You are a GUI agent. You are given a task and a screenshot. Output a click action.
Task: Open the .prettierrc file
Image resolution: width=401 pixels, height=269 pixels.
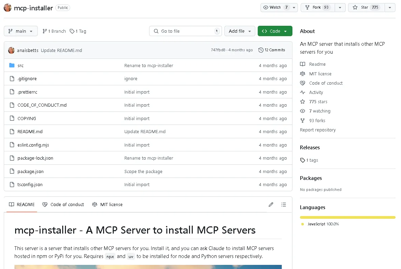(x=27, y=92)
